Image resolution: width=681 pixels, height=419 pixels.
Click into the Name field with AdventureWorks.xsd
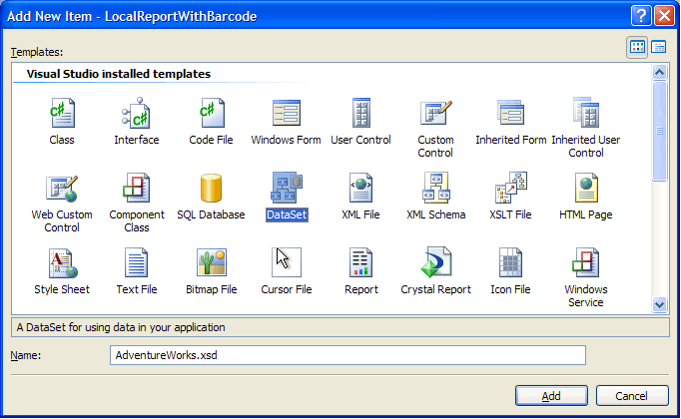[x=347, y=355]
